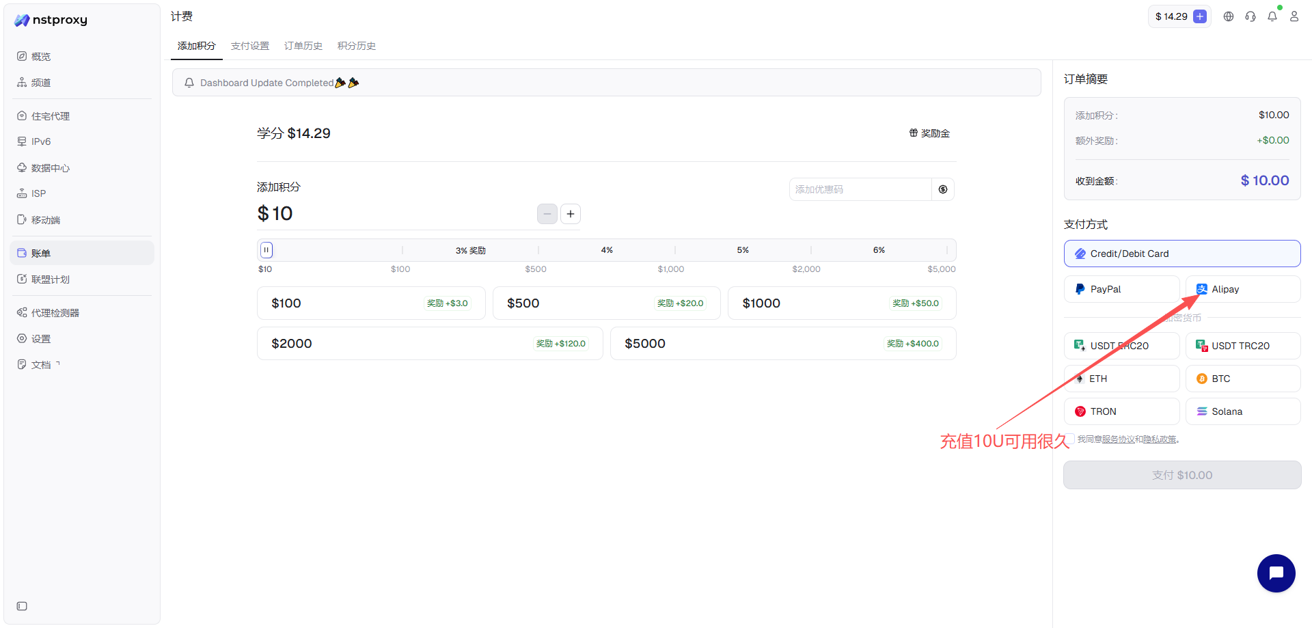Screen dimensions: 1312x628
Task: Open the support headset icon
Action: tap(1250, 16)
